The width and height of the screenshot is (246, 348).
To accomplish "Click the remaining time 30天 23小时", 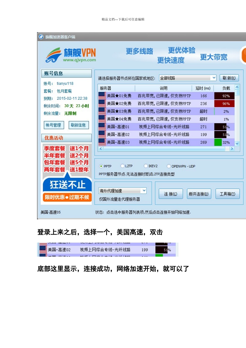I will (77, 106).
